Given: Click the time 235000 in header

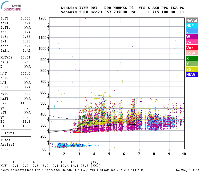Looking at the screenshot, I should coord(120,12).
